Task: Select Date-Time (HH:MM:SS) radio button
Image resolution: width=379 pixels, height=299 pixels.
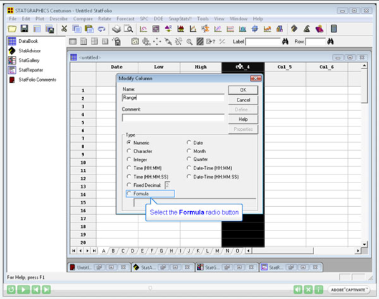Action: pos(189,176)
